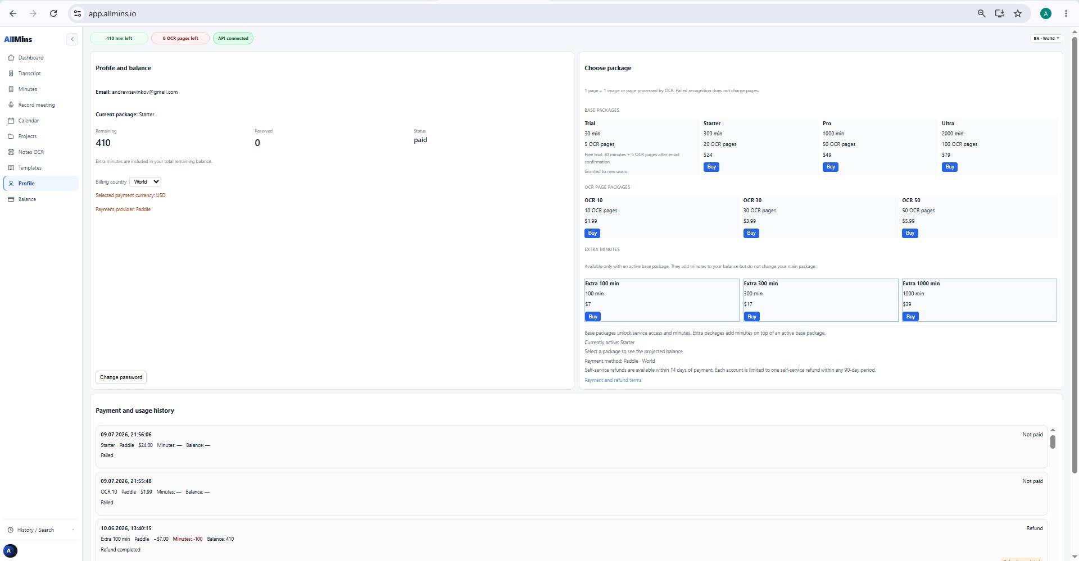Open the Payment and refund terms link
The width and height of the screenshot is (1079, 561).
pos(613,380)
